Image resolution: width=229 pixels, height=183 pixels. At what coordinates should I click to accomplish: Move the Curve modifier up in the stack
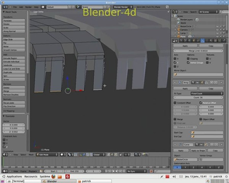(x=212, y=144)
